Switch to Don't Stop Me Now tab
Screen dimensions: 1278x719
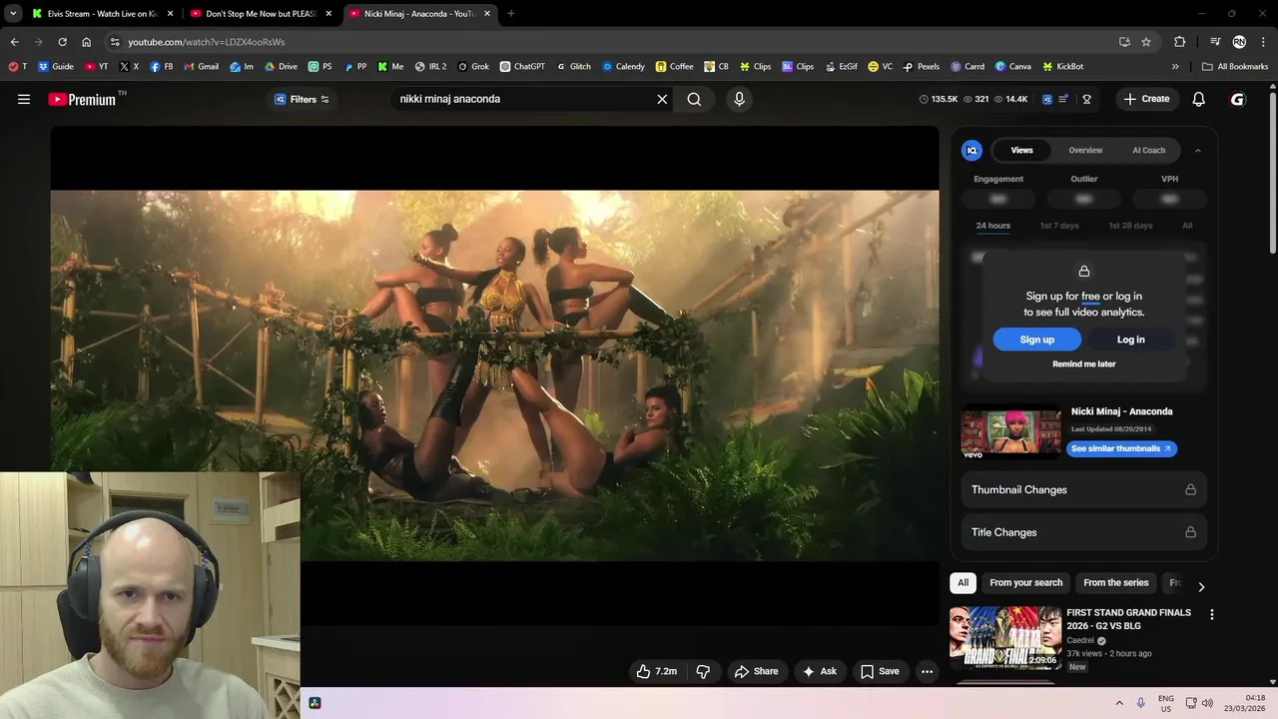(x=263, y=14)
